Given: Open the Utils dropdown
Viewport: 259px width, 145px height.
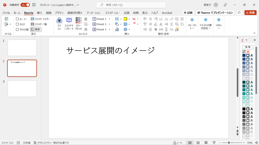Looking at the screenshot, I should coord(219,24).
